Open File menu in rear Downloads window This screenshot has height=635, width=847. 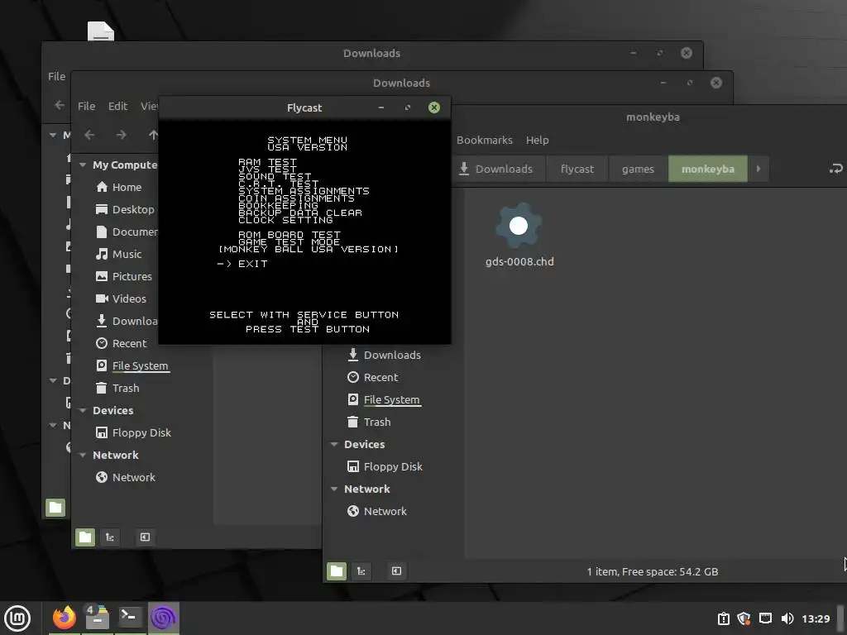pos(57,77)
